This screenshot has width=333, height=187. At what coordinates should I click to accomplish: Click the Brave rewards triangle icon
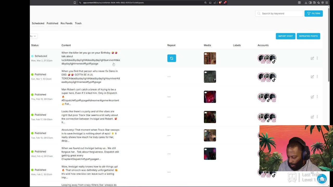225,3
